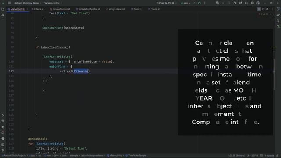Viewport: 281px width, 158px height.
Task: Open the inspection errors and warnings widget
Action: click(x=263, y=14)
